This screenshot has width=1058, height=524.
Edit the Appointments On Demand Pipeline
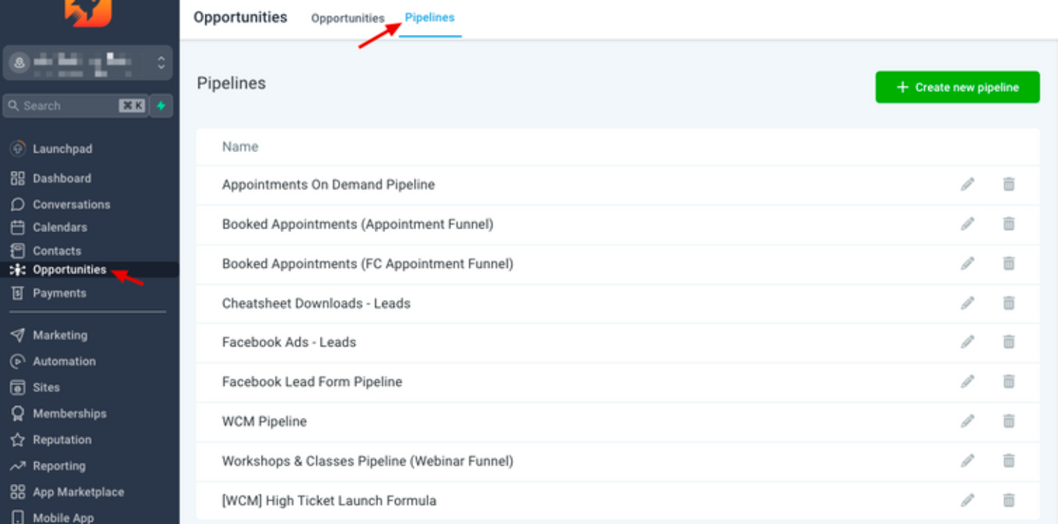point(967,185)
